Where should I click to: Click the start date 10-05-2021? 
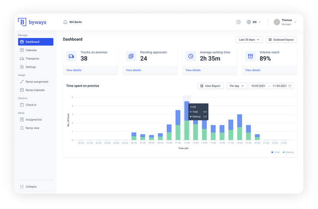(258, 86)
